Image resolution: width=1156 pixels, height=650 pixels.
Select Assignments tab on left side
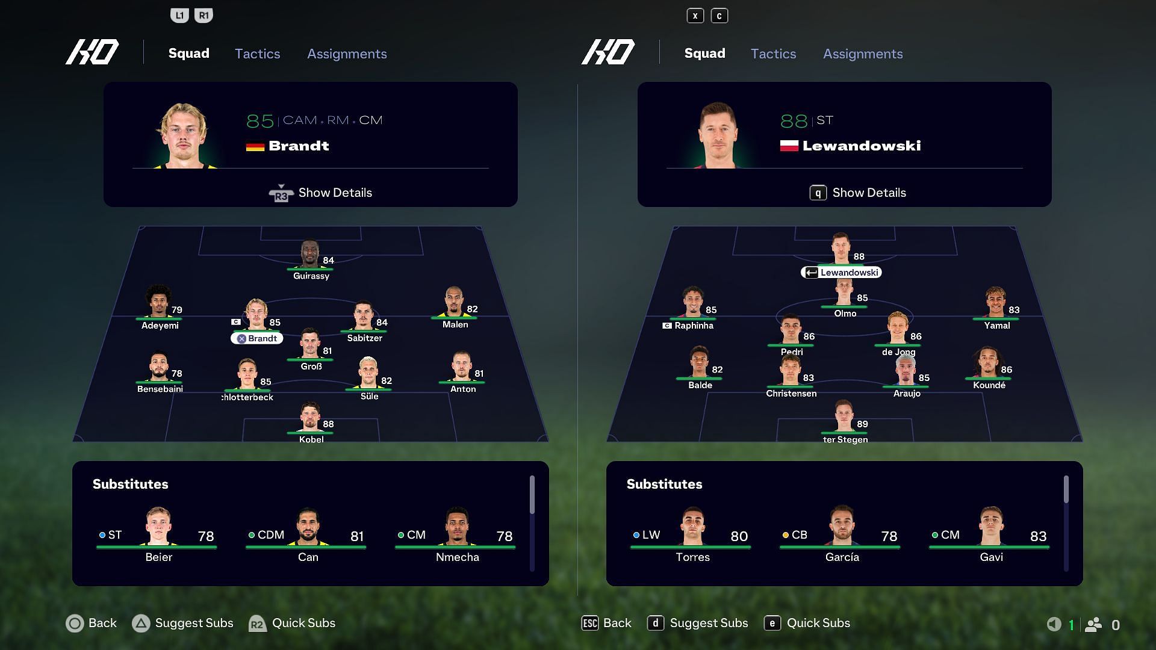click(346, 53)
